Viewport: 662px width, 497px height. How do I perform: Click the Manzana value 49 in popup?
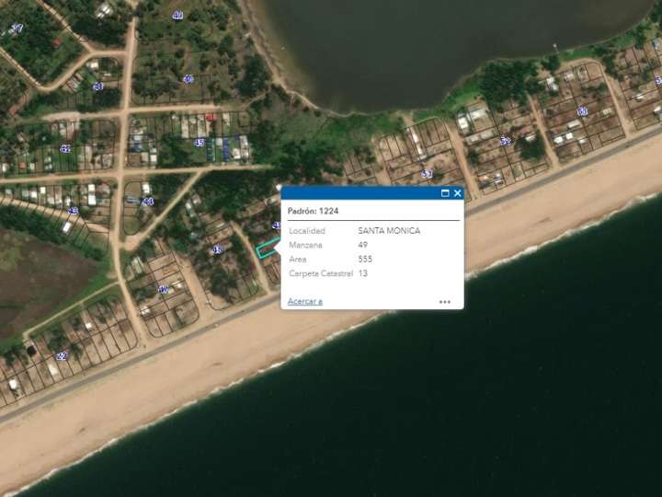(362, 245)
